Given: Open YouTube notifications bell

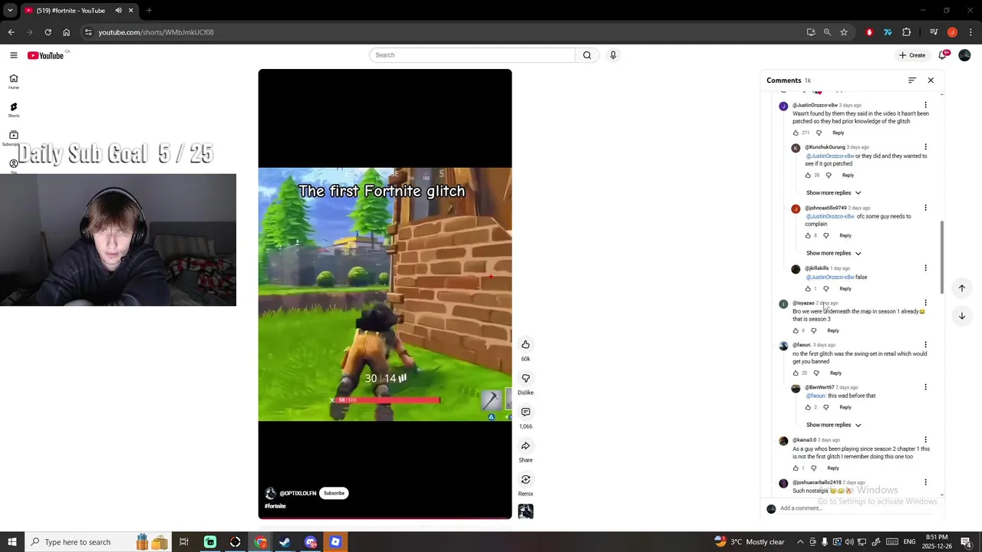Looking at the screenshot, I should 943,55.
